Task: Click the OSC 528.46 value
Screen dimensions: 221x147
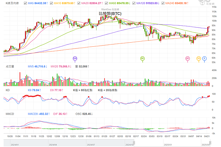Action: [x=84, y=114]
